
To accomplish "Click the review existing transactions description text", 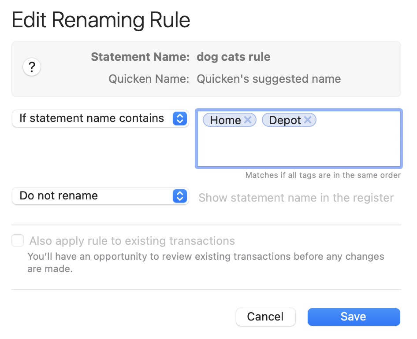I will point(206,262).
